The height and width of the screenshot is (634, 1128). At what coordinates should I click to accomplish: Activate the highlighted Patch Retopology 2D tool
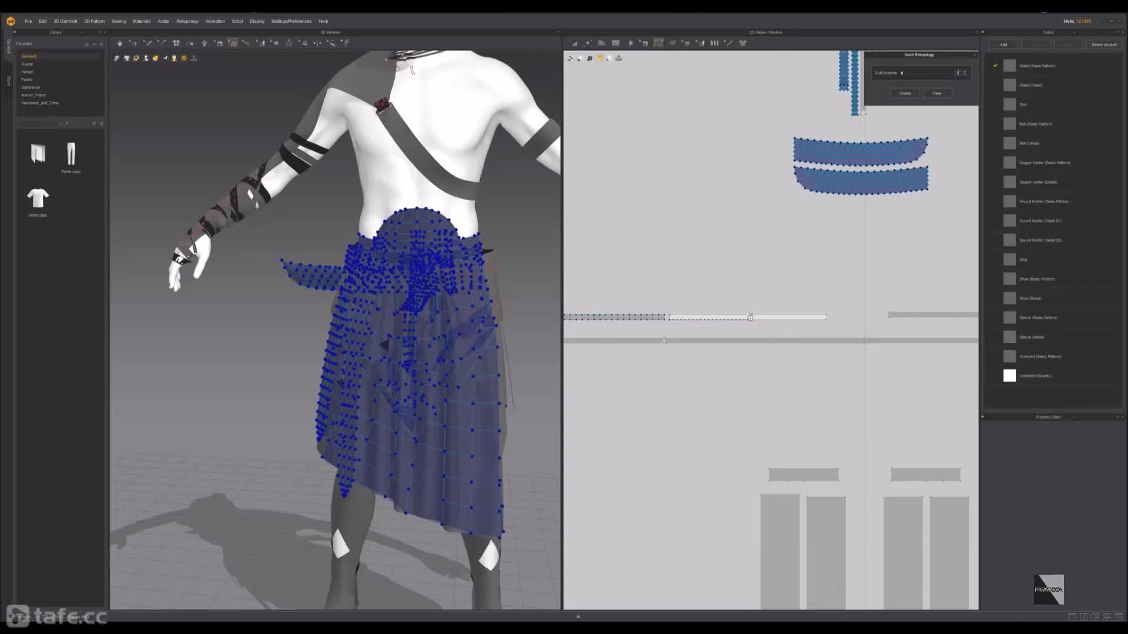658,43
